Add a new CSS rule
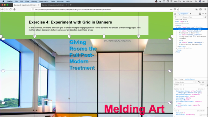 [196, 82]
